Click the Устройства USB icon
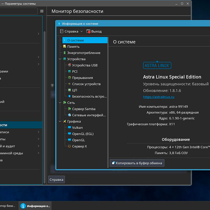The image size is (210, 210). [x=69, y=65]
